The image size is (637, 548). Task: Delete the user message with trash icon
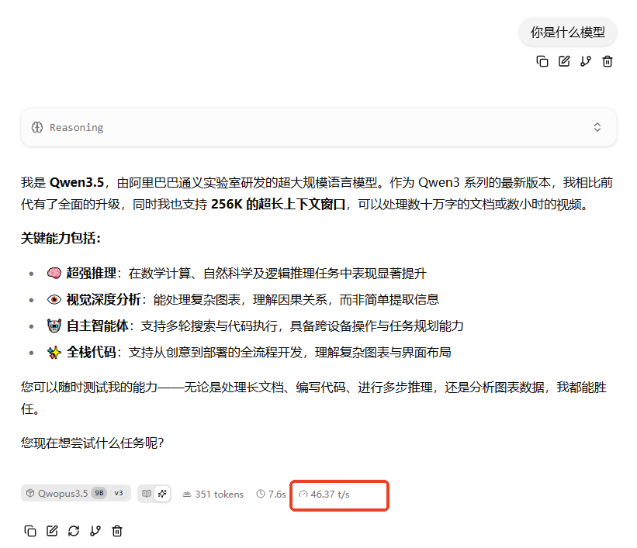[x=608, y=61]
